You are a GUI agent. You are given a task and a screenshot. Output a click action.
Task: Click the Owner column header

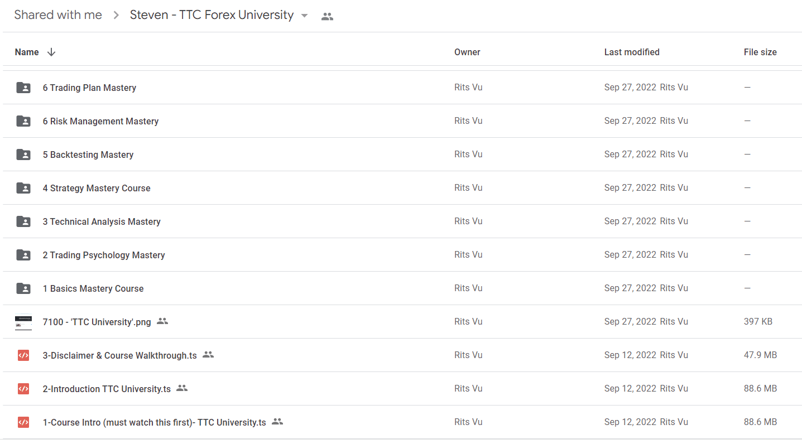pos(467,52)
